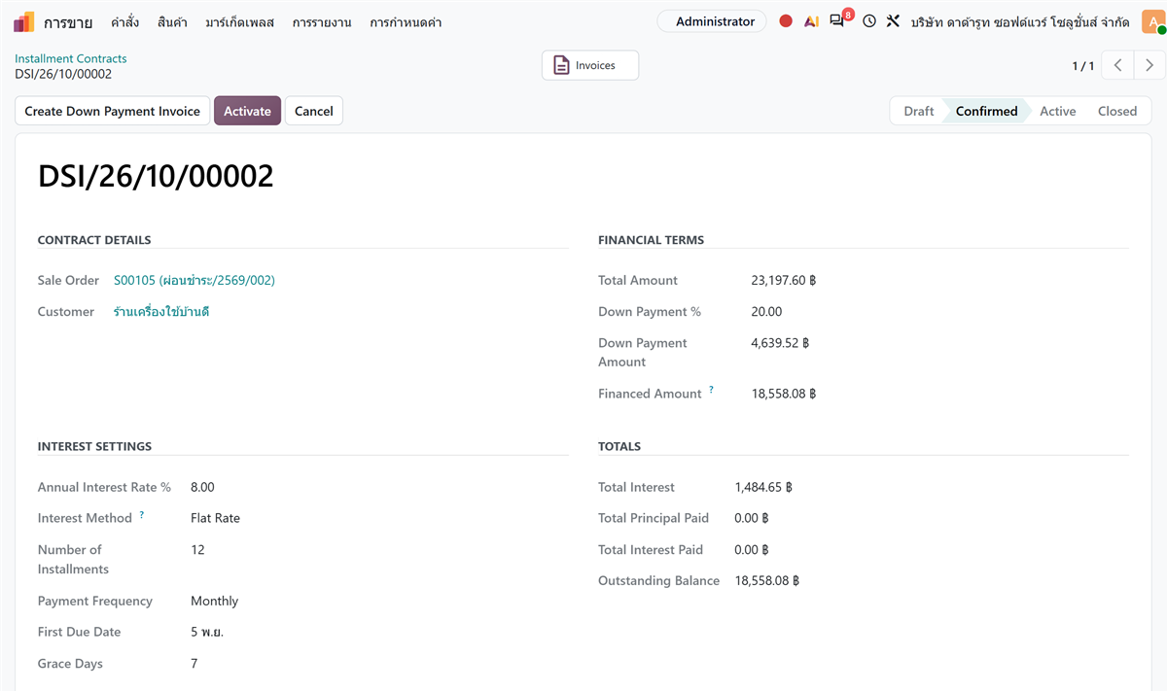Click the Cancel button
Viewport: 1167px width, 691px height.
pos(314,111)
